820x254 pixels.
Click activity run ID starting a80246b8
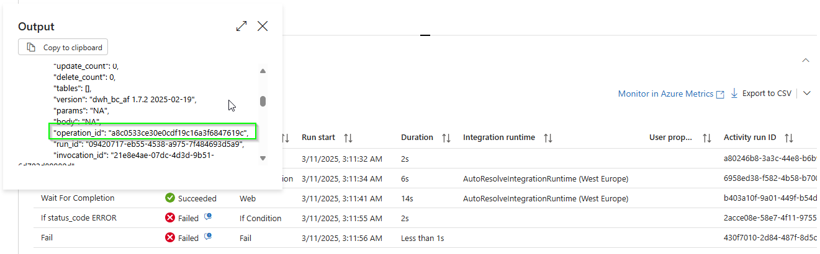tap(772, 159)
